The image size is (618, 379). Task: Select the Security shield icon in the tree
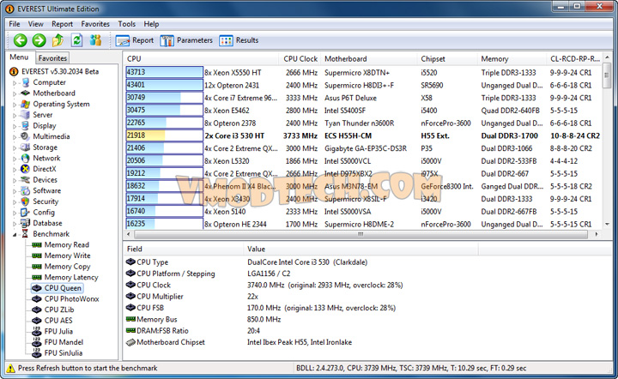click(x=25, y=202)
